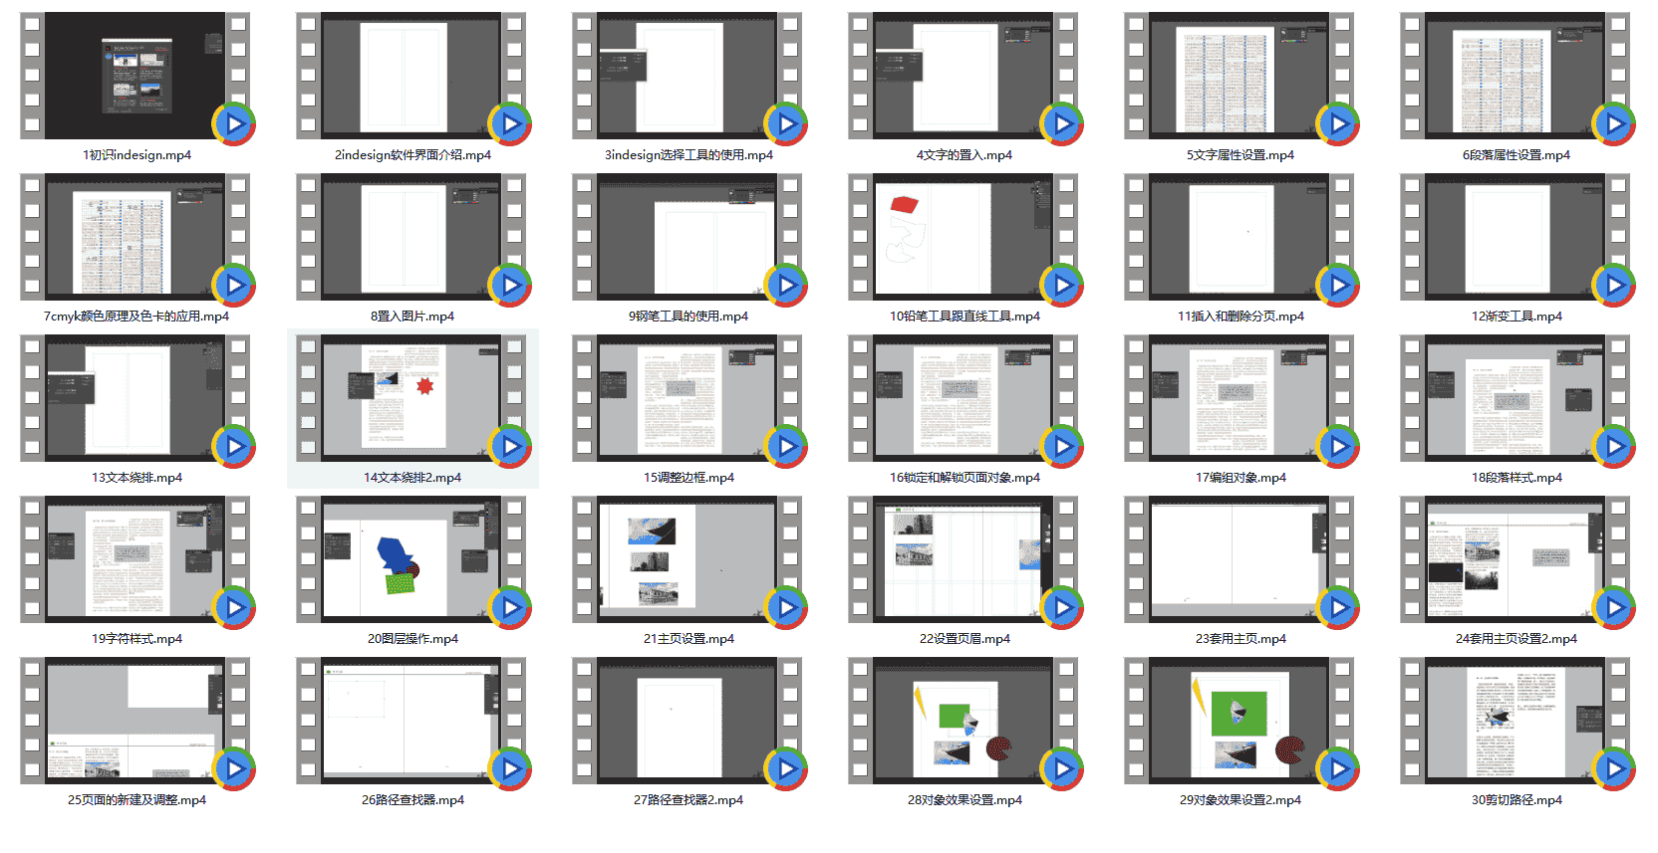The height and width of the screenshot is (853, 1658).
Task: Click the file name 15调整边框.mp4
Action: (689, 478)
